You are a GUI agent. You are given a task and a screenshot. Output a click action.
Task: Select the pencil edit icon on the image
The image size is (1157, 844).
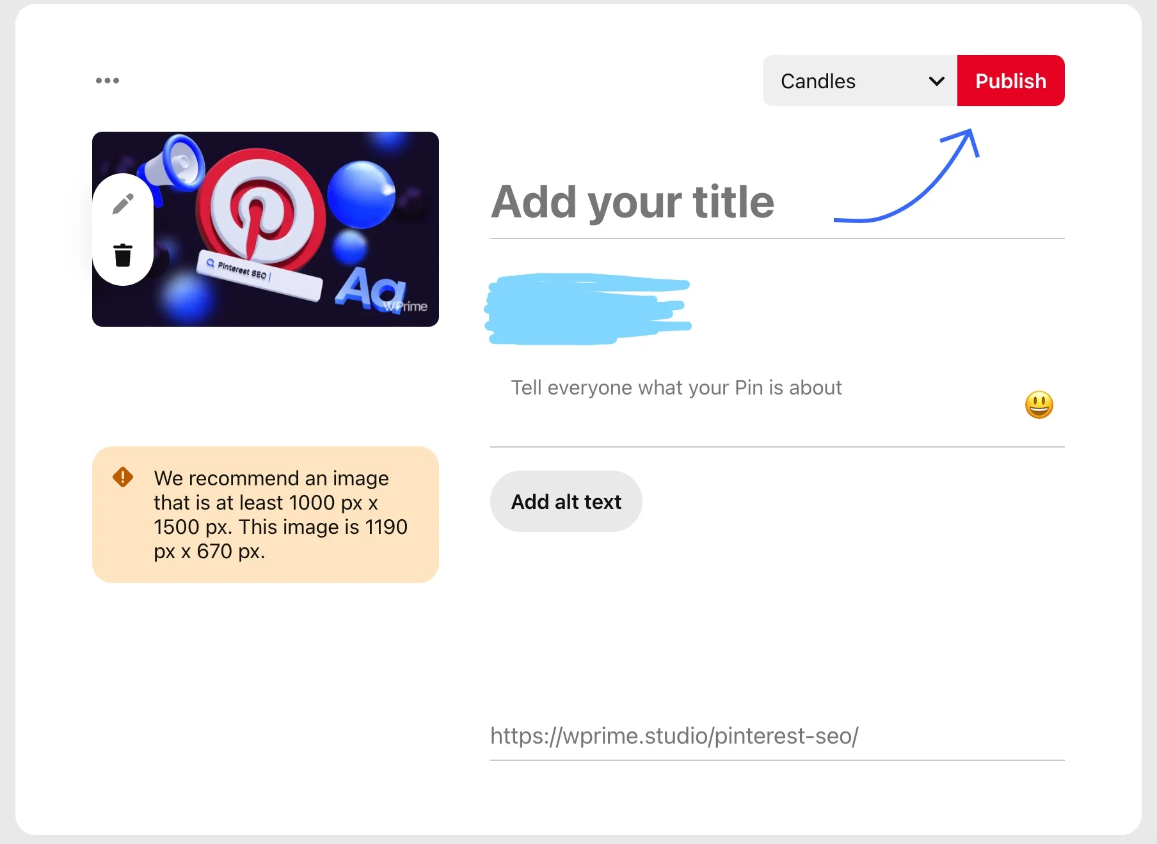pyautogui.click(x=122, y=202)
